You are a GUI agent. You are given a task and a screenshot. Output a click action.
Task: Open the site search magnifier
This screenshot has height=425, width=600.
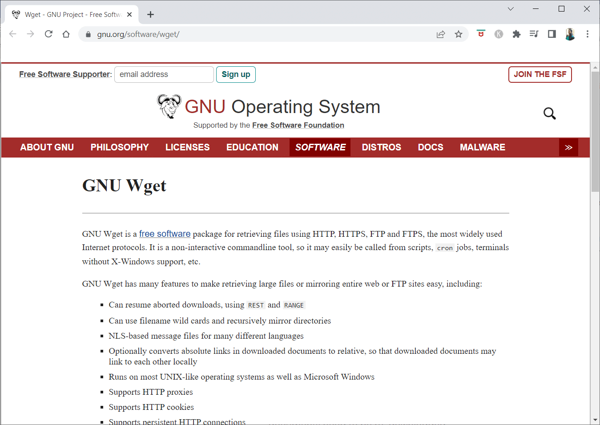click(x=550, y=113)
